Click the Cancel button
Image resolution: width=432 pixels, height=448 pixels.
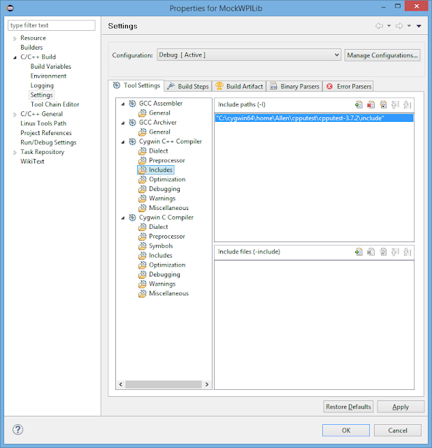pos(398,430)
